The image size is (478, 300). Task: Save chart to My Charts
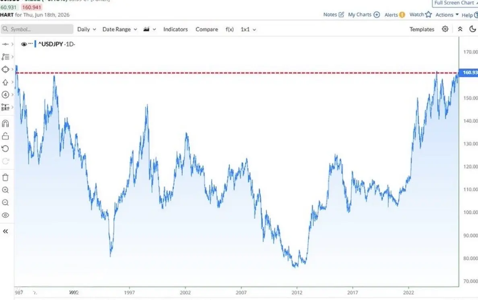click(364, 14)
